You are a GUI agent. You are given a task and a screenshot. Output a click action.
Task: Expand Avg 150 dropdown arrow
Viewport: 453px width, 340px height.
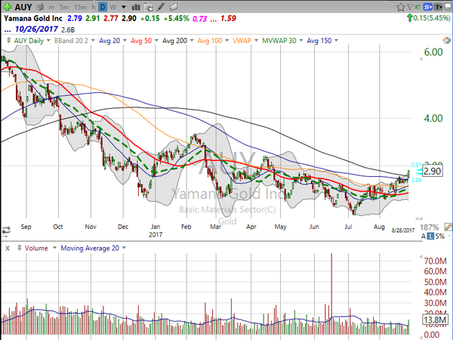(x=336, y=41)
